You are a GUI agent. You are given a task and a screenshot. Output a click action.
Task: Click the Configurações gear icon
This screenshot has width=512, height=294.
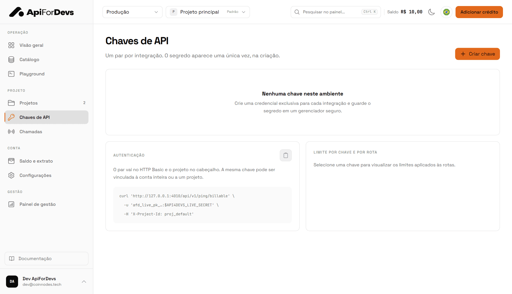click(x=11, y=175)
